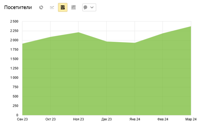The width and height of the screenshot is (202, 126).
Task: Select the stacked area chart view
Action: (x=63, y=7)
